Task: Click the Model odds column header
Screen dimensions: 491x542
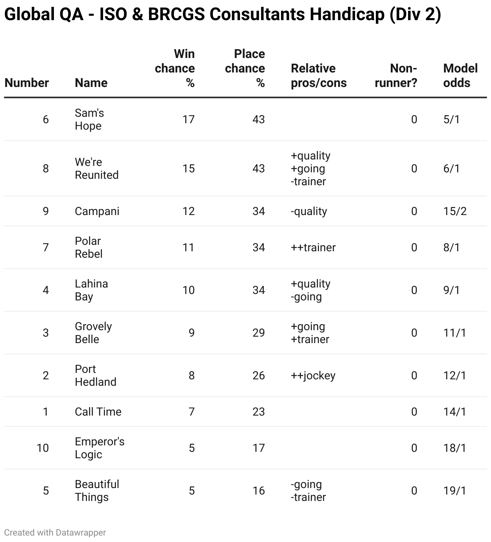Action: coord(460,76)
